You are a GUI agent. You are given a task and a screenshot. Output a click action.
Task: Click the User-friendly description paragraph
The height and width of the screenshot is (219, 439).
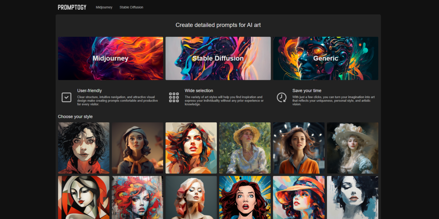click(118, 101)
